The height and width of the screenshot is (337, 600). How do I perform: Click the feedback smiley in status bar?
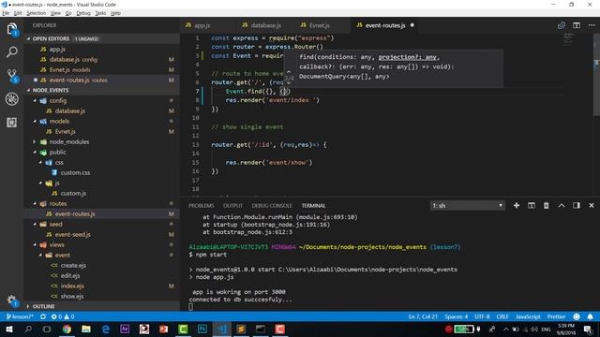(x=577, y=316)
